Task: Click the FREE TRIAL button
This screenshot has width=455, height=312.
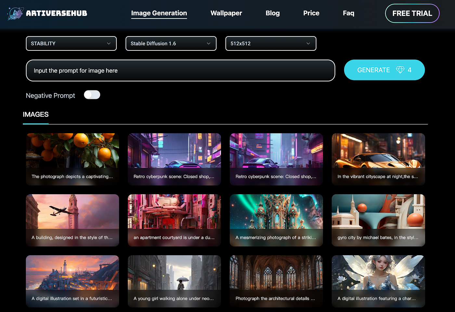Action: coord(412,13)
